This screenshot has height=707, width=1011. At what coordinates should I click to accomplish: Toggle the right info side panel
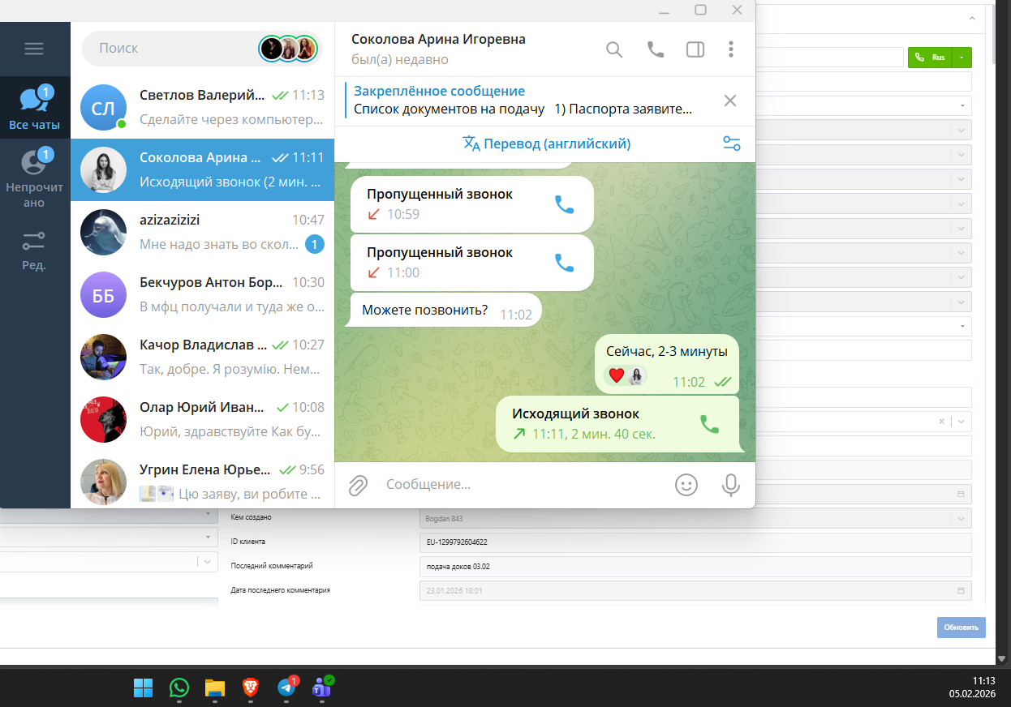coord(695,49)
